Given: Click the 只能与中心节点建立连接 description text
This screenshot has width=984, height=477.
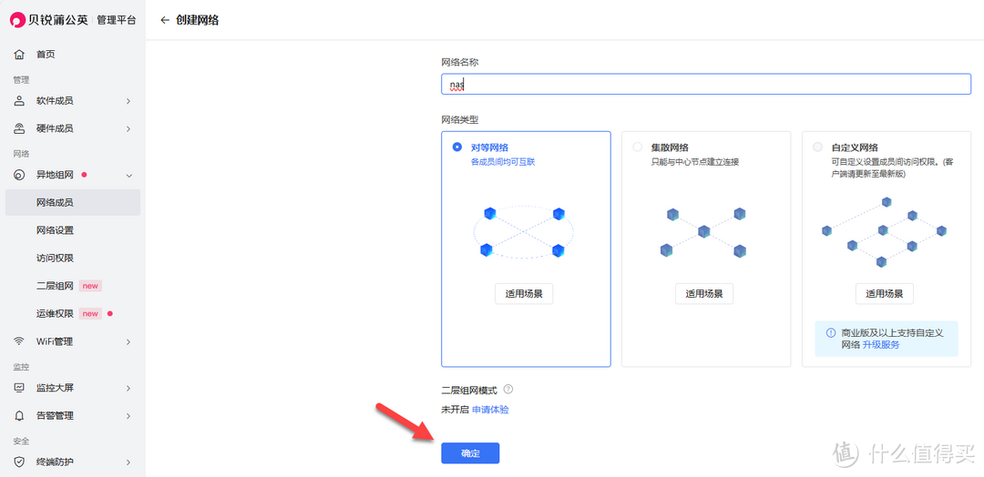Looking at the screenshot, I should (694, 162).
